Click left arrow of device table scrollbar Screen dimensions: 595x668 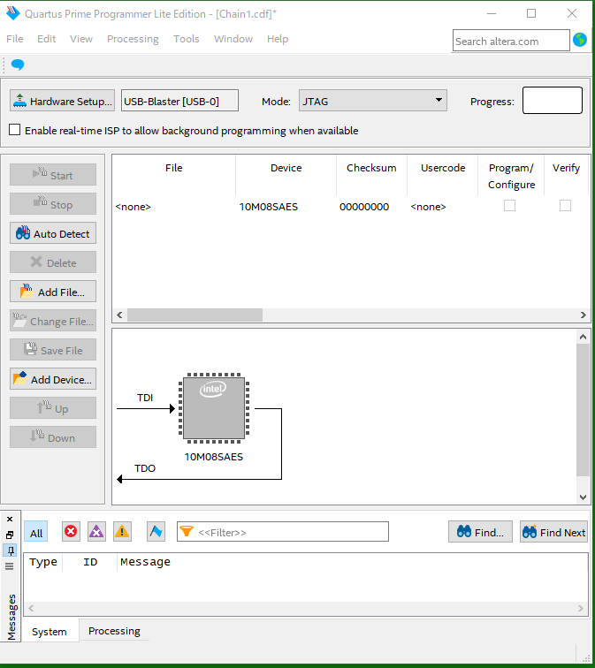(119, 315)
